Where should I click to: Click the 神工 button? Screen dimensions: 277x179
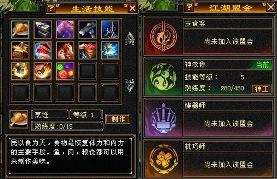pos(261,89)
